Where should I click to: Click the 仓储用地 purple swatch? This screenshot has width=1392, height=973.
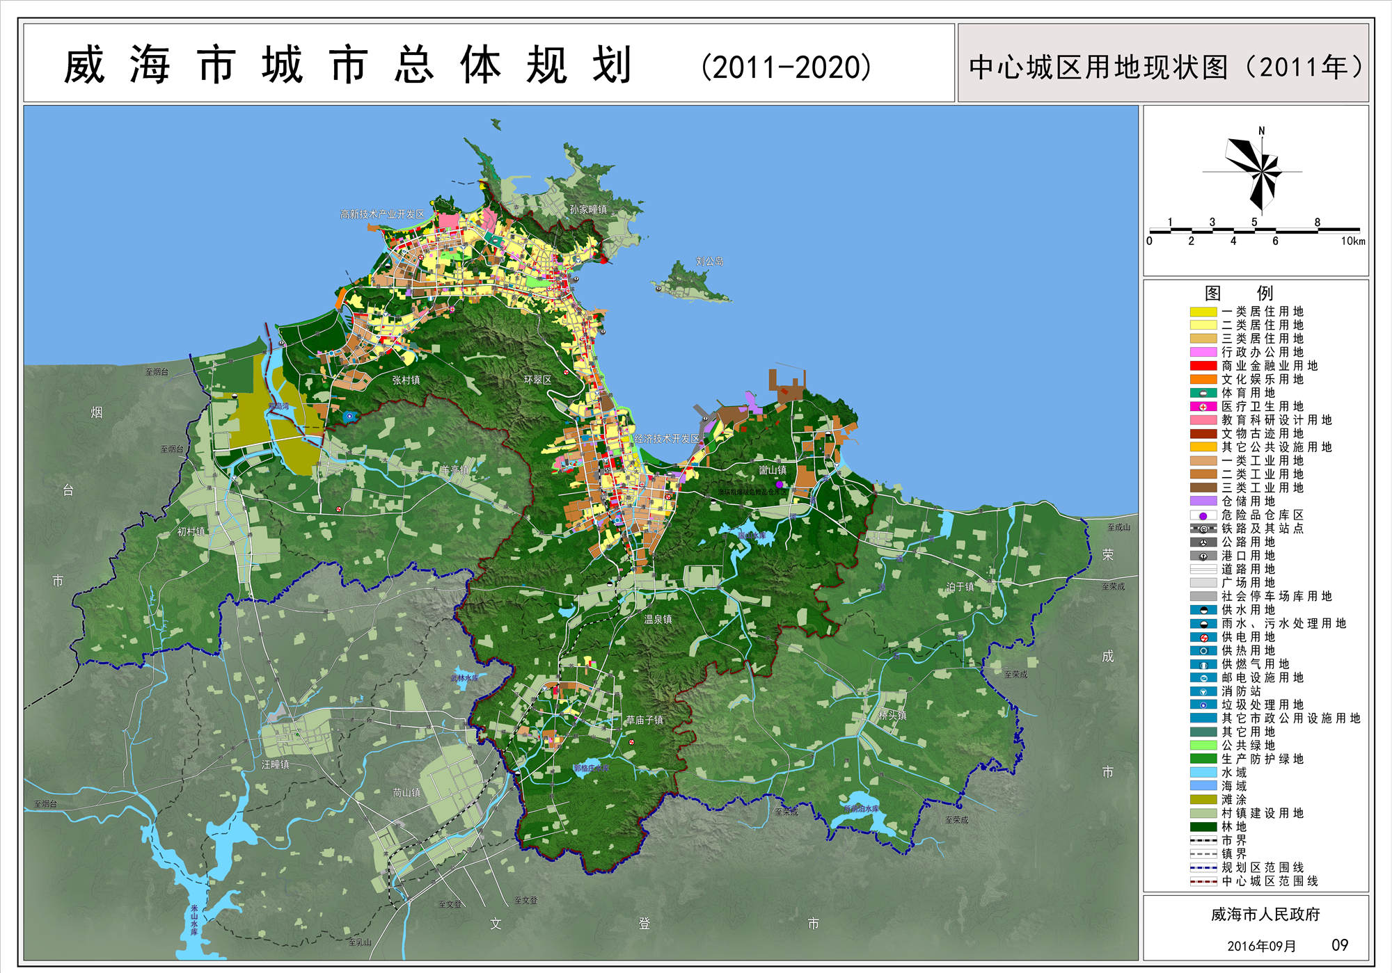1203,501
